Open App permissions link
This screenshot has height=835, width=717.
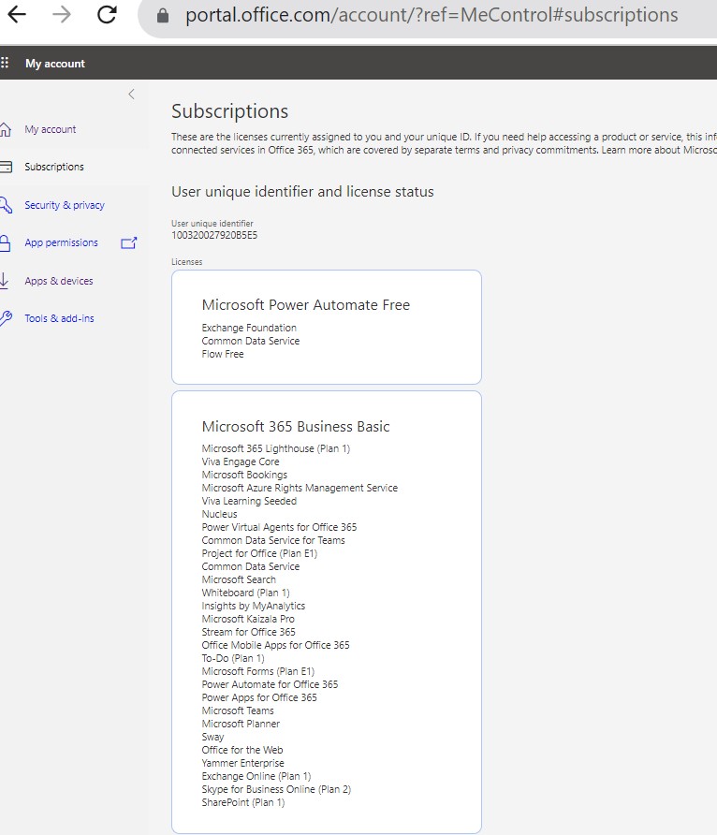point(61,242)
